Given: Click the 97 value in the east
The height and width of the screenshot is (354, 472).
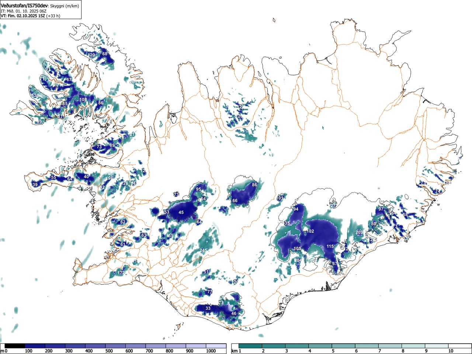Looking at the screenshot, I should 381,209.
